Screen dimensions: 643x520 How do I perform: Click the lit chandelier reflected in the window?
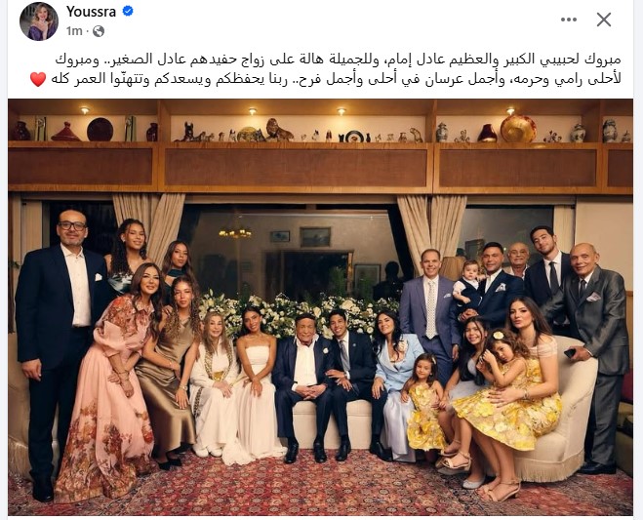(x=235, y=232)
